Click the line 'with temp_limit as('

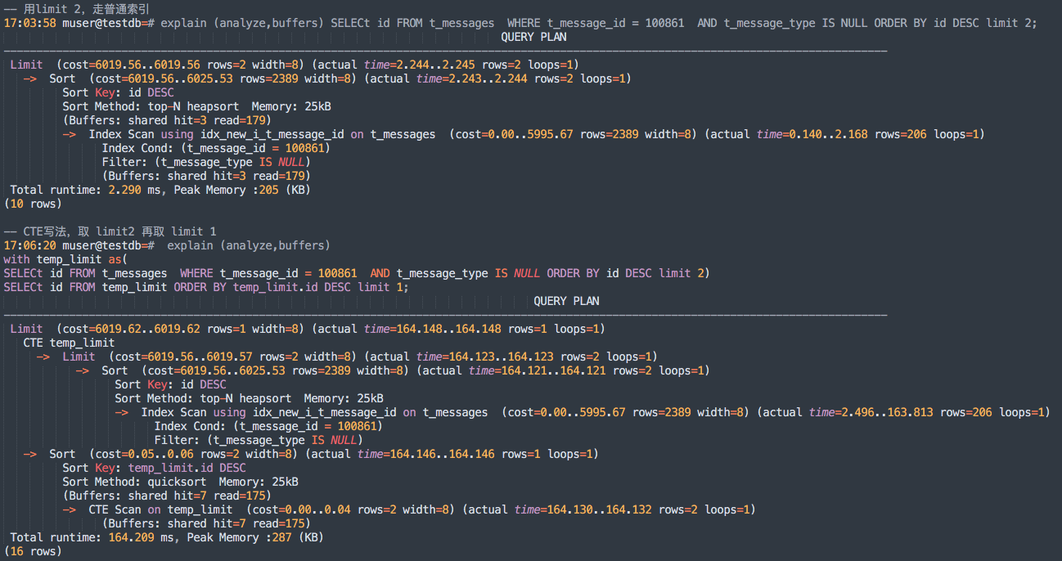pos(65,259)
